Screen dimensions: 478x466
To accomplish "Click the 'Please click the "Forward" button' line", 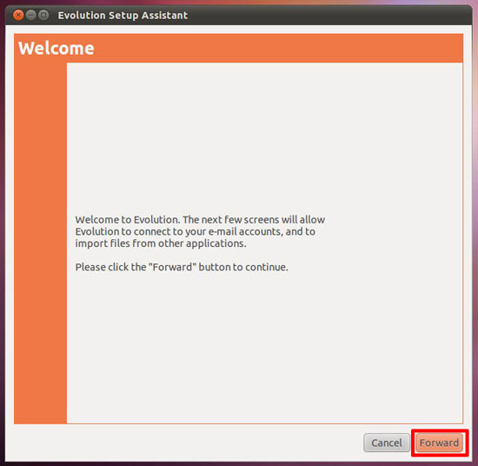I will 182,267.
